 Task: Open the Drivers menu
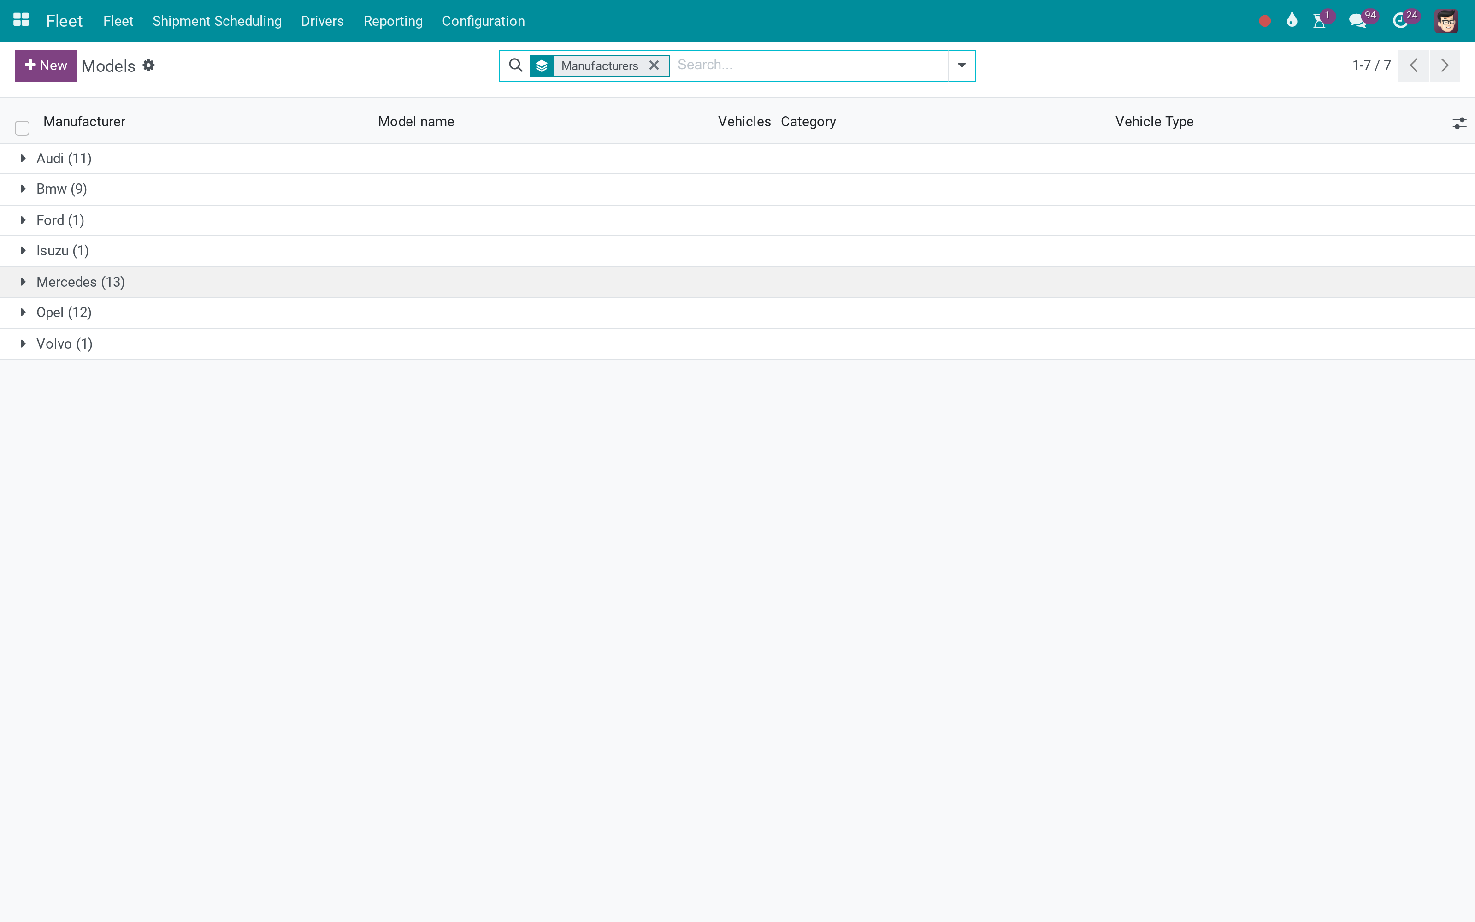point(322,21)
